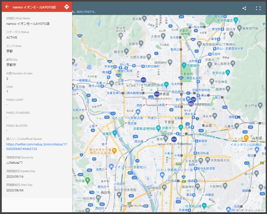The image size is (267, 214).
Task: Click the 金閣寺 temple icon
Action: click(x=141, y=44)
